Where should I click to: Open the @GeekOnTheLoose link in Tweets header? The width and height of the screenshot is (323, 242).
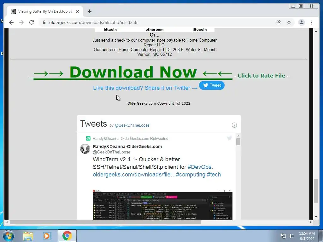132,125
